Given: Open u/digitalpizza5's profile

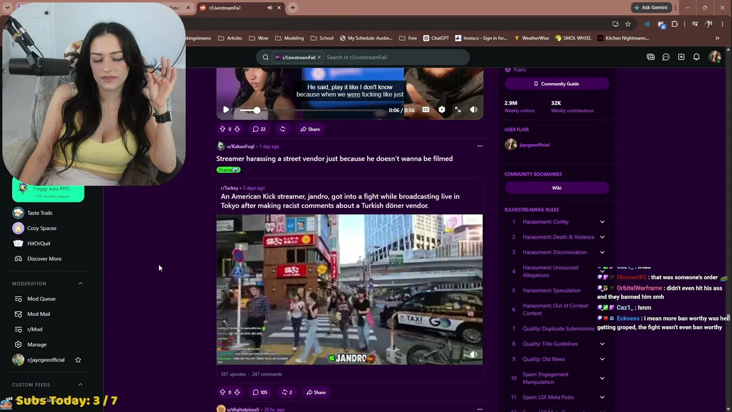Looking at the screenshot, I should (x=243, y=410).
